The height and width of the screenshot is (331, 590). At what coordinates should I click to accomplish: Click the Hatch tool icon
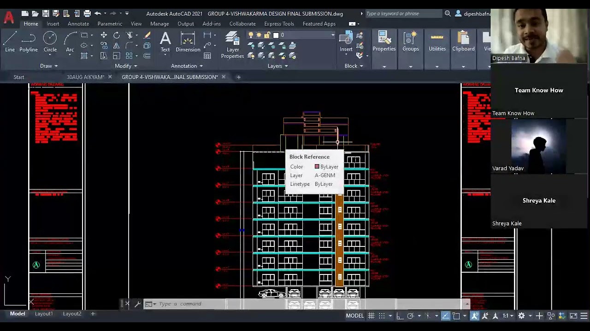[x=84, y=56]
